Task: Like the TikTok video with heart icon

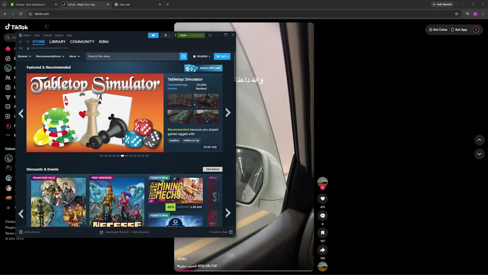Action: (323, 199)
